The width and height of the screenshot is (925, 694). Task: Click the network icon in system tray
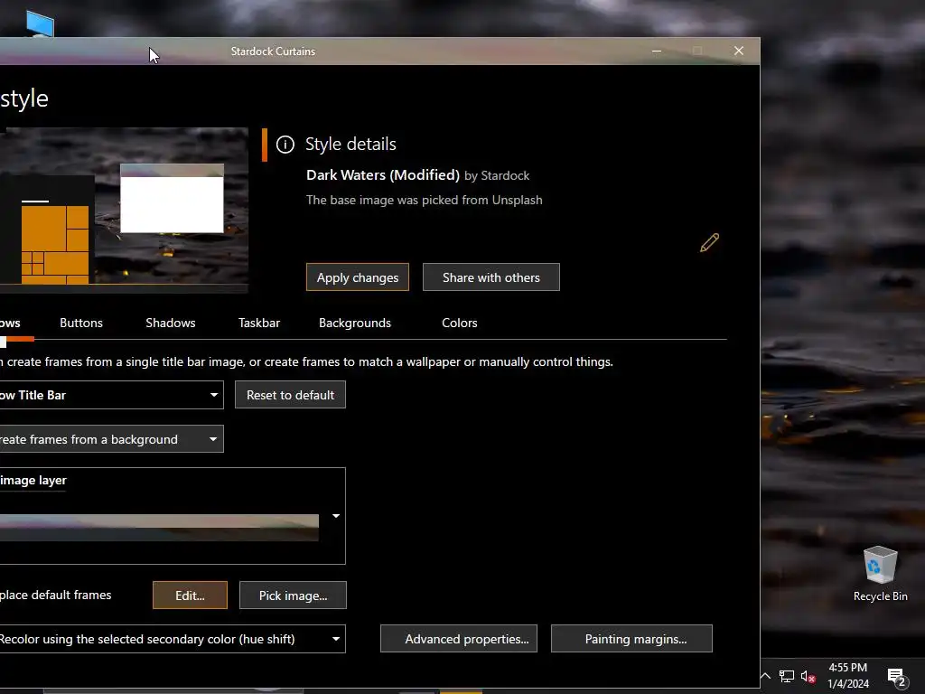(787, 676)
